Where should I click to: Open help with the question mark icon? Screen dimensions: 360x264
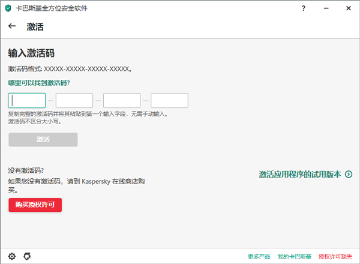[303, 8]
